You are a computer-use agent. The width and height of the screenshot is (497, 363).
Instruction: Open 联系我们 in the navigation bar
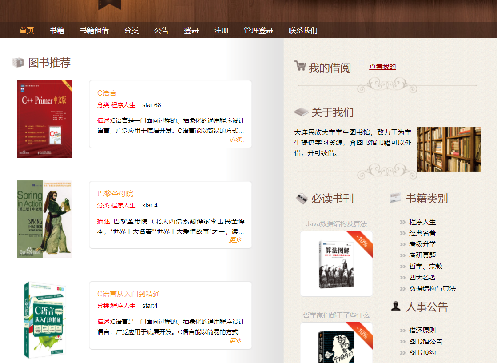(303, 30)
